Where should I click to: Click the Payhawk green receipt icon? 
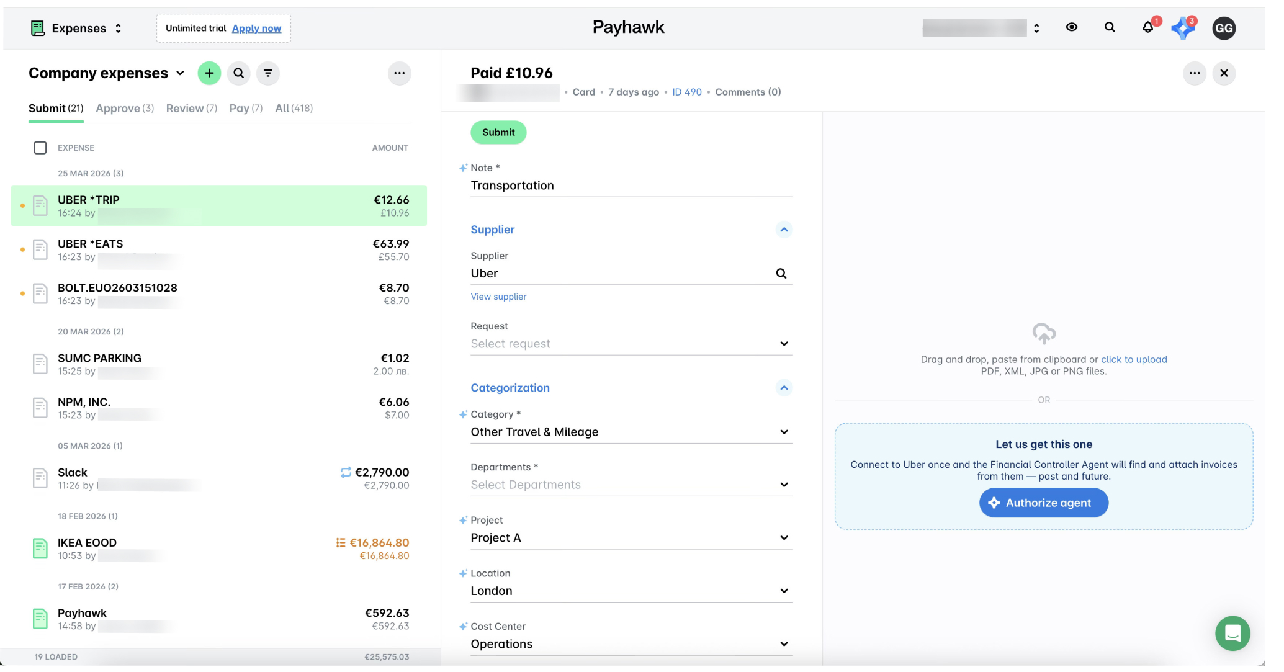pyautogui.click(x=40, y=619)
